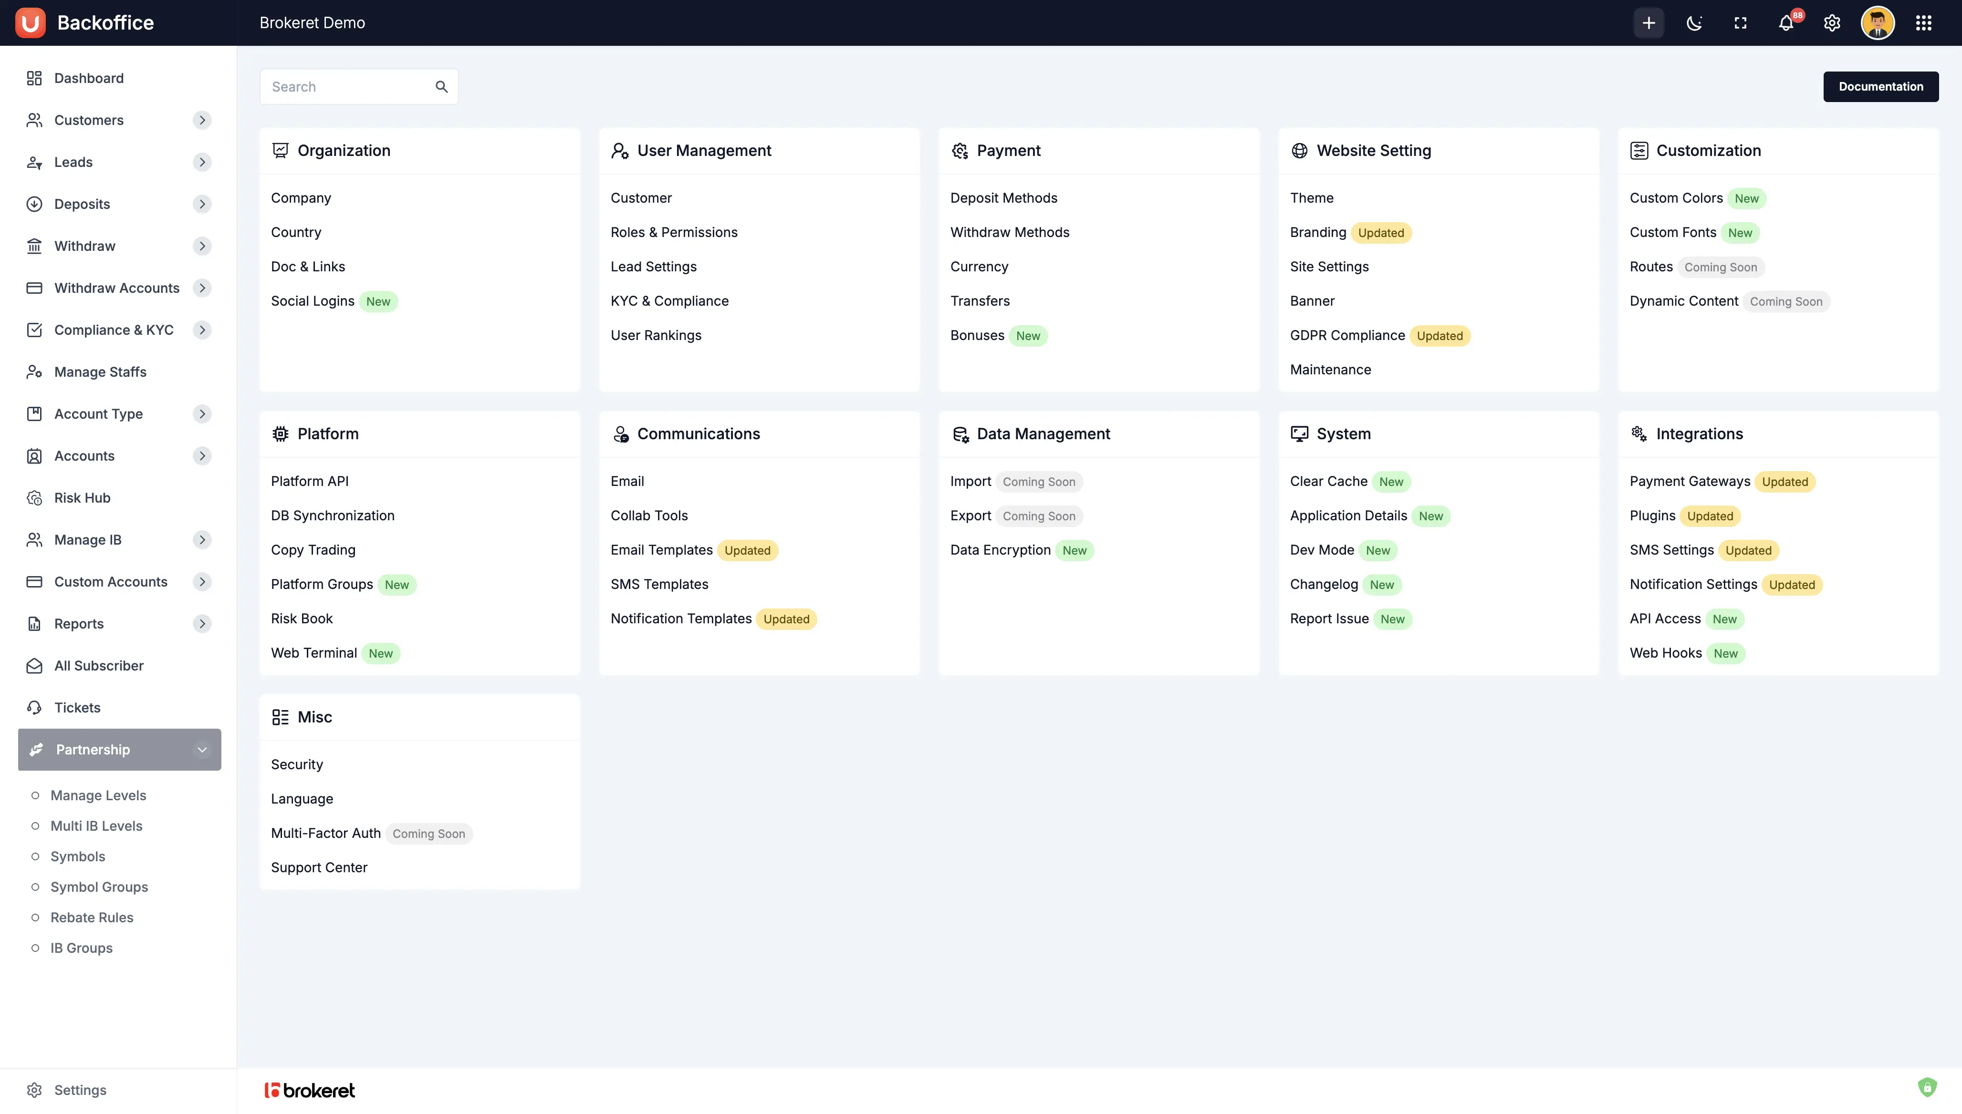Open Tickets from the sidebar
The width and height of the screenshot is (1962, 1114).
(76, 707)
